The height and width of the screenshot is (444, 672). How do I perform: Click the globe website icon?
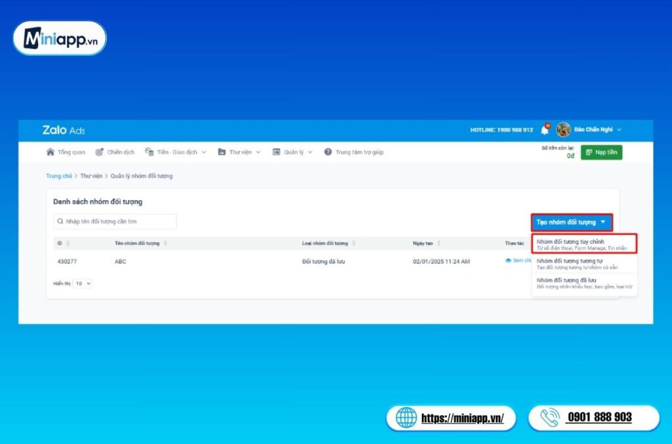(x=406, y=418)
